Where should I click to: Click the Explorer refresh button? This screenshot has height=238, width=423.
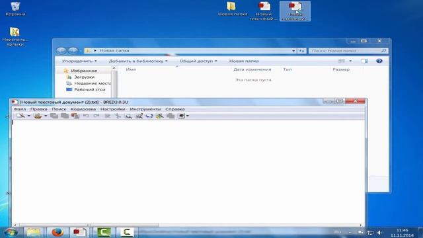(x=301, y=51)
